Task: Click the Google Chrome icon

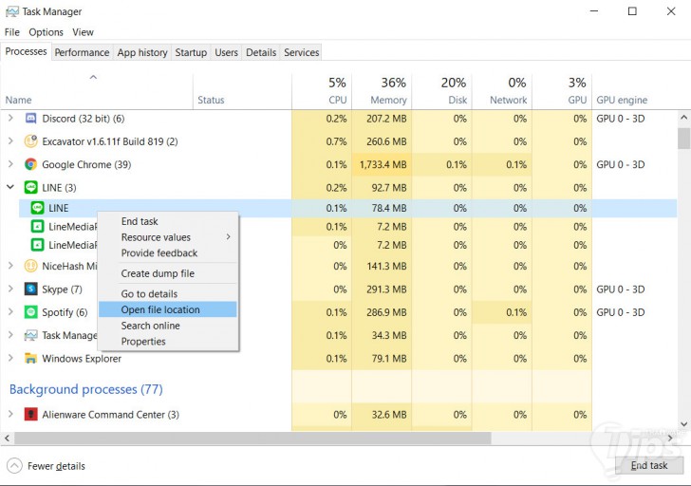Action: 30,164
